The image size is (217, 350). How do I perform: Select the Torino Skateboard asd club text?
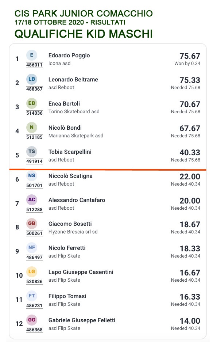click(74, 111)
